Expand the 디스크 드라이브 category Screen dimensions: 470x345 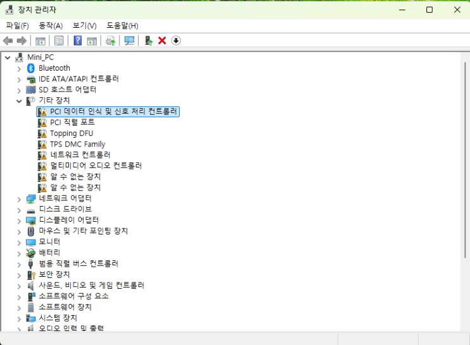(x=19, y=210)
